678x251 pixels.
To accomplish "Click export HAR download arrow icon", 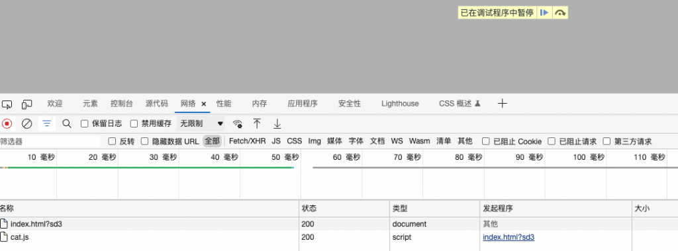I will point(277,124).
